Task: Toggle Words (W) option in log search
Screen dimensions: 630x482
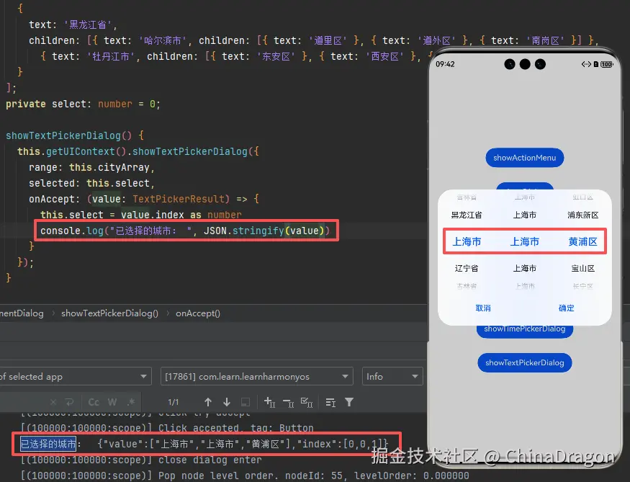Action: 112,402
